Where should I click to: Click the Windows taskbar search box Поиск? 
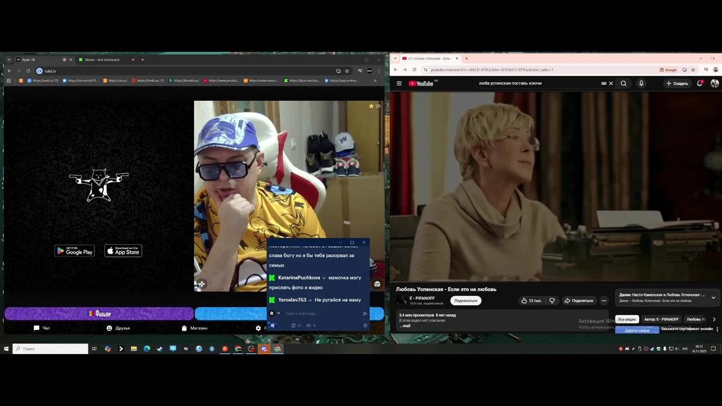pos(51,349)
